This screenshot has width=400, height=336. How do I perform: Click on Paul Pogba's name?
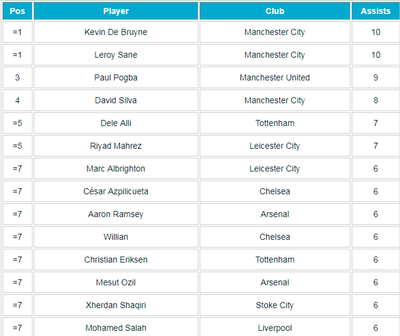(x=116, y=78)
